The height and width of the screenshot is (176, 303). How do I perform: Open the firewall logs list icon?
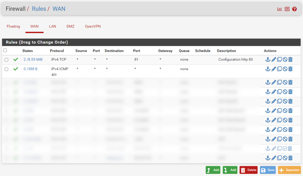pos(287,9)
